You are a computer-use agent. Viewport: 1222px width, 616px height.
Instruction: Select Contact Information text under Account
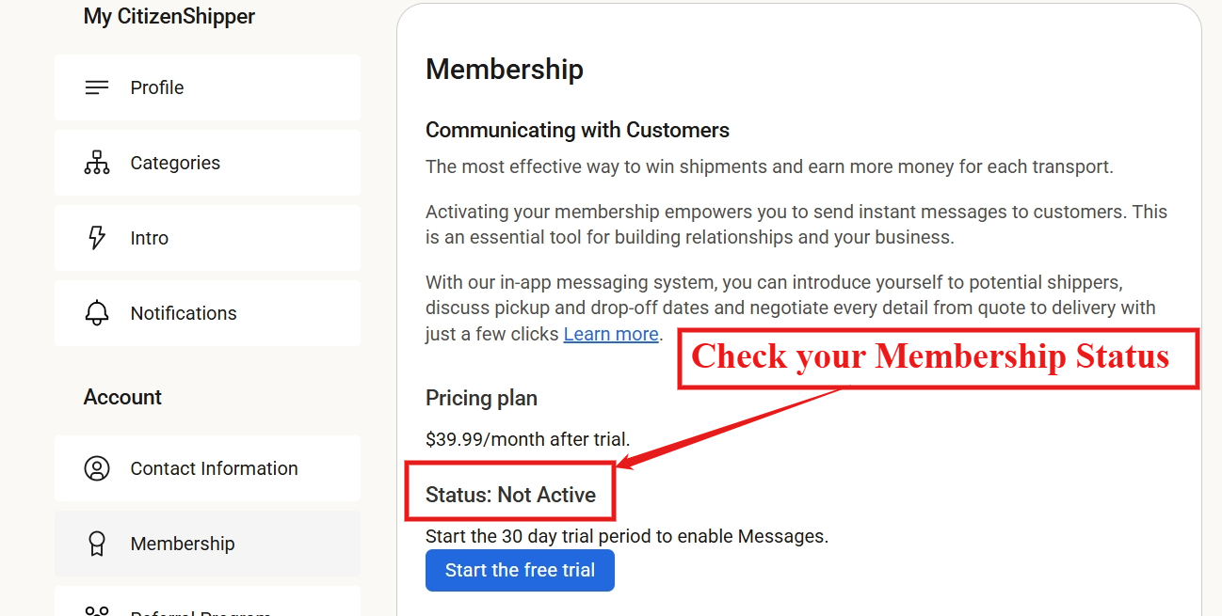(x=214, y=468)
